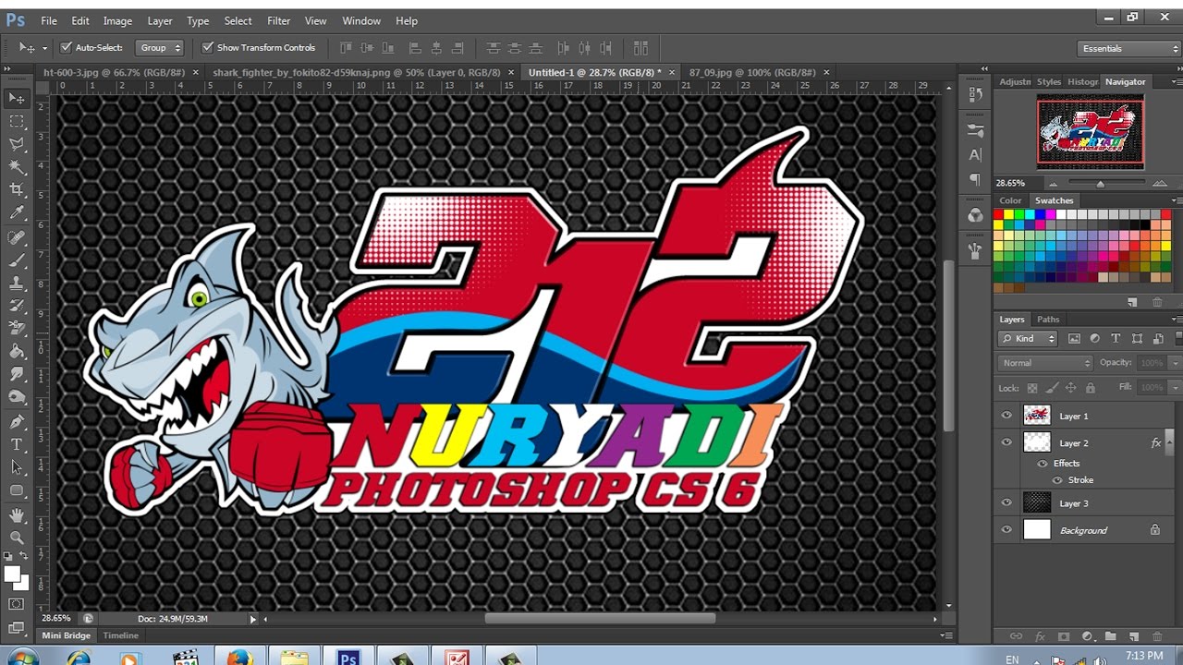Screen dimensions: 1183x665
Task: Select the Healing Brush tool
Action: [x=17, y=237]
